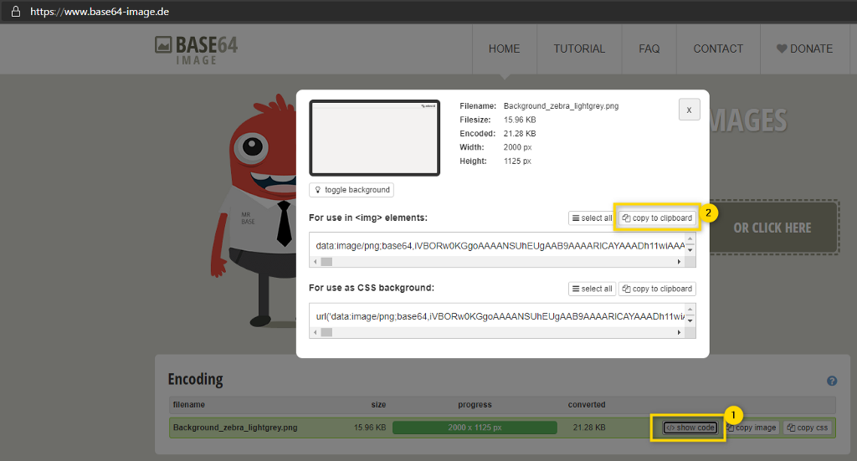Select all CSS background code
The width and height of the screenshot is (857, 461).
pyautogui.click(x=591, y=289)
